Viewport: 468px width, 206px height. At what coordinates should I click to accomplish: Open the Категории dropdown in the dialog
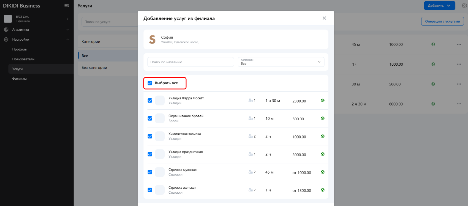tap(281, 62)
